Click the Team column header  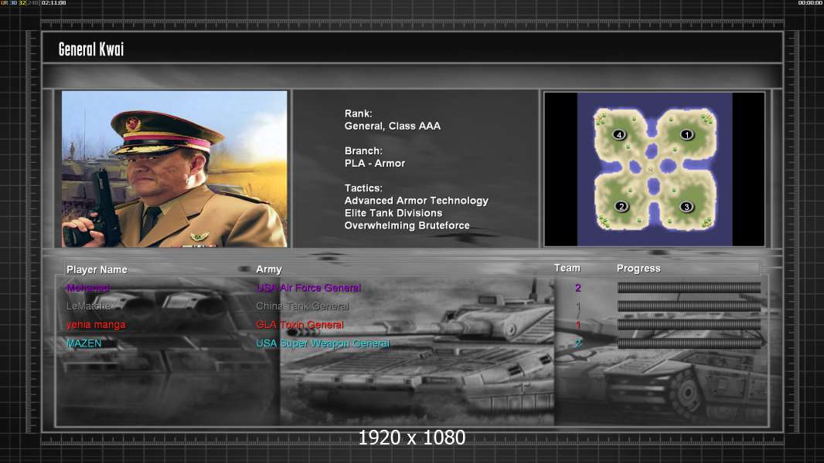click(567, 268)
